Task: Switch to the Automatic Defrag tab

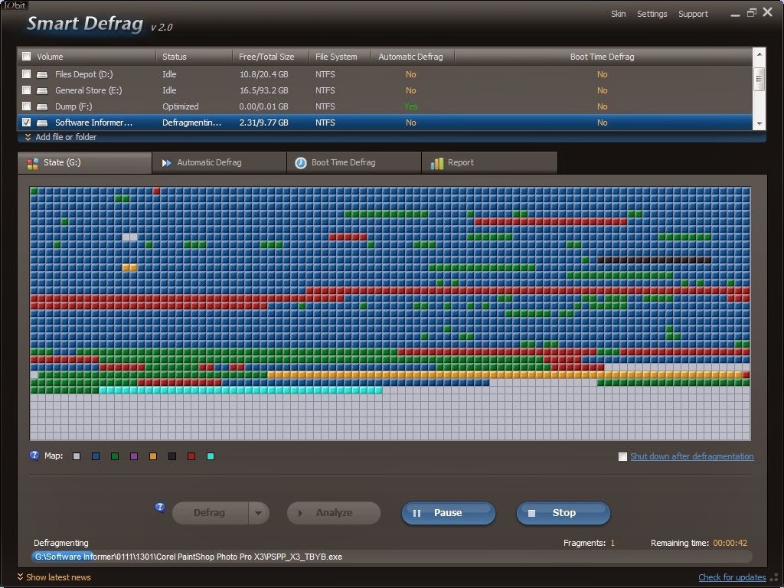Action: pos(219,163)
